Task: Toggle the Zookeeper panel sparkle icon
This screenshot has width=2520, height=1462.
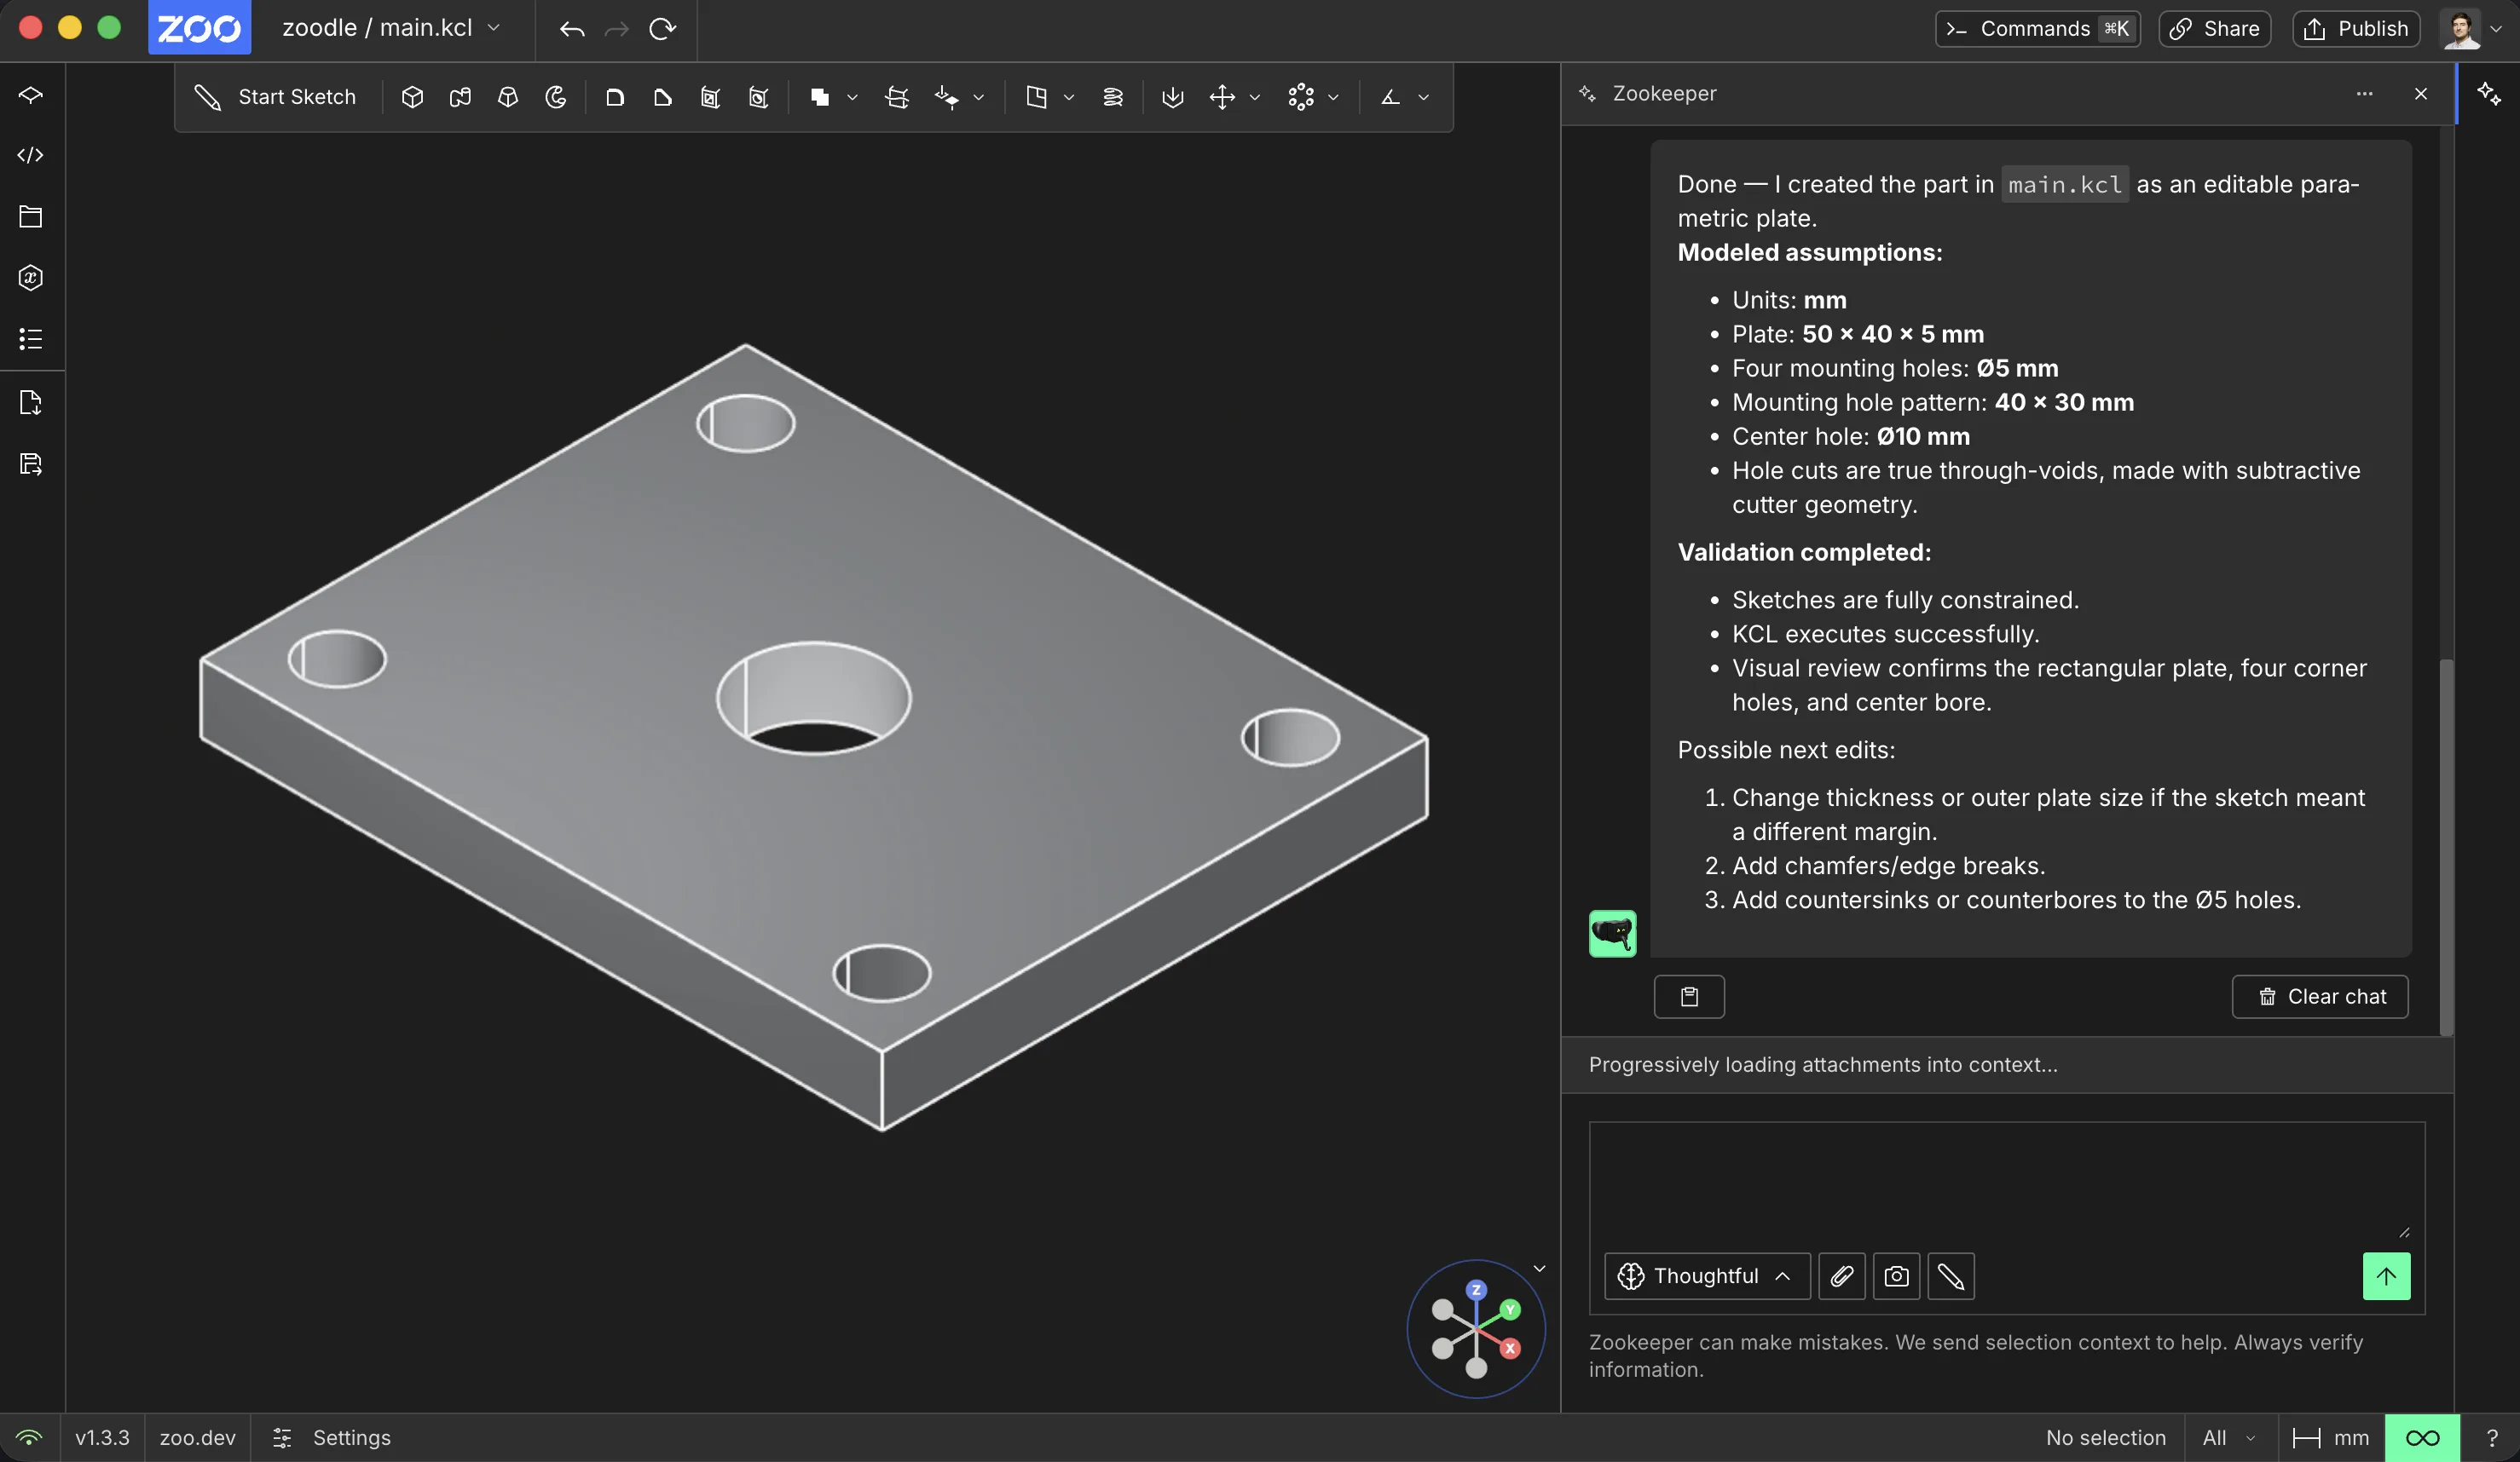Action: (2489, 94)
